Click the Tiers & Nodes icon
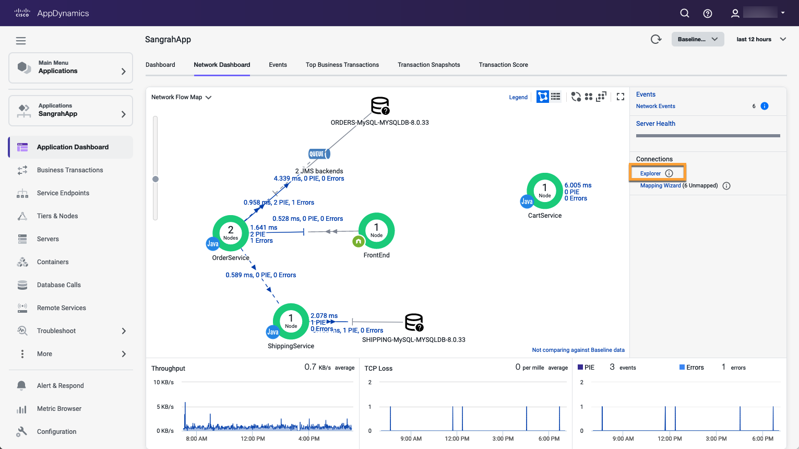This screenshot has width=799, height=449. (22, 216)
